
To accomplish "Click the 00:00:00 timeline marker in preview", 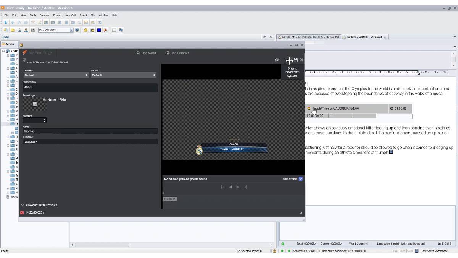I will 170,199.
